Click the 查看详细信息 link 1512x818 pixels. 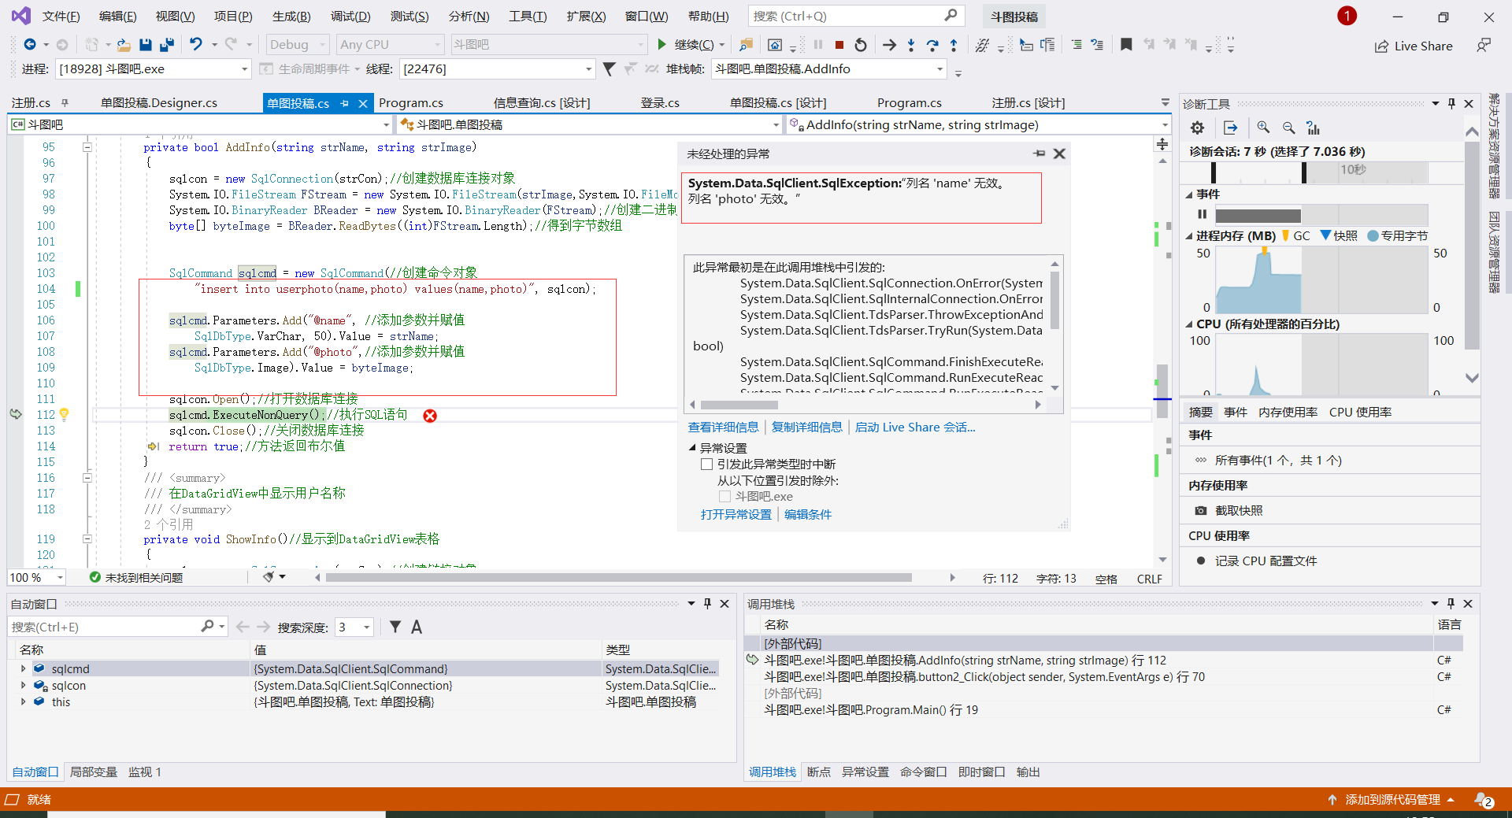(723, 427)
